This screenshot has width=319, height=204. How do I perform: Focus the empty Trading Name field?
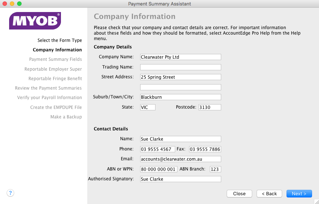point(180,67)
